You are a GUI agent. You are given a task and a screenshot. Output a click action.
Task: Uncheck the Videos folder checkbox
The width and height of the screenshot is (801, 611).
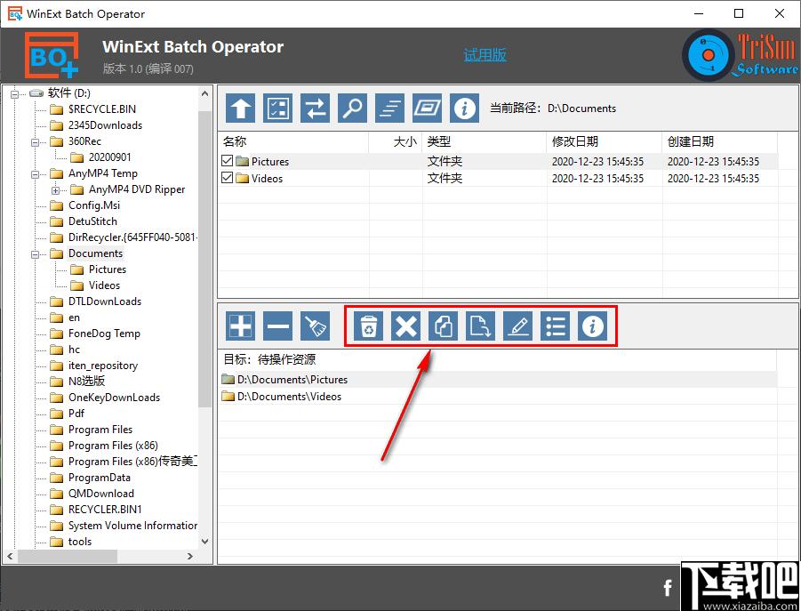228,178
